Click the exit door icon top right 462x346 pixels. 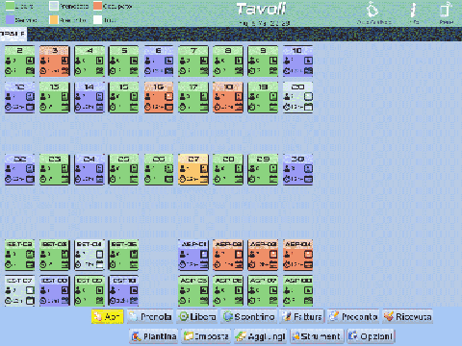(x=446, y=12)
